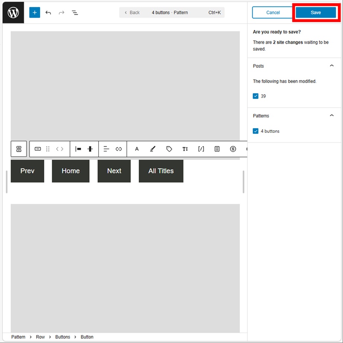Open the 4 buttons Pattern command palette

170,13
